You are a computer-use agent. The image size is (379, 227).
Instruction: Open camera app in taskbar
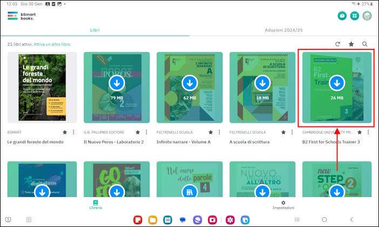pyautogui.click(x=212, y=220)
